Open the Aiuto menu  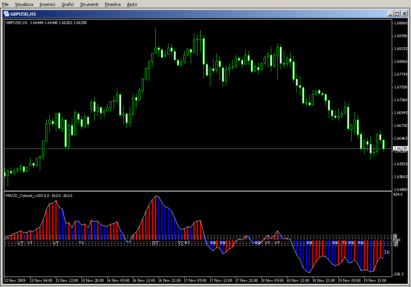[x=132, y=4]
